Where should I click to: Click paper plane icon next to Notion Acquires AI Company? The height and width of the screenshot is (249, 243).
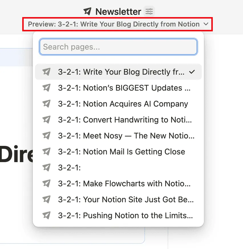46,104
